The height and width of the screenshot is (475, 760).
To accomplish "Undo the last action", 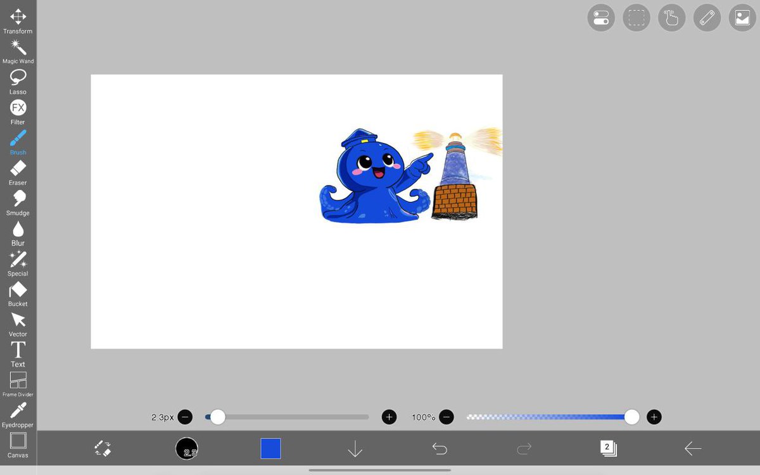I will pyautogui.click(x=440, y=448).
